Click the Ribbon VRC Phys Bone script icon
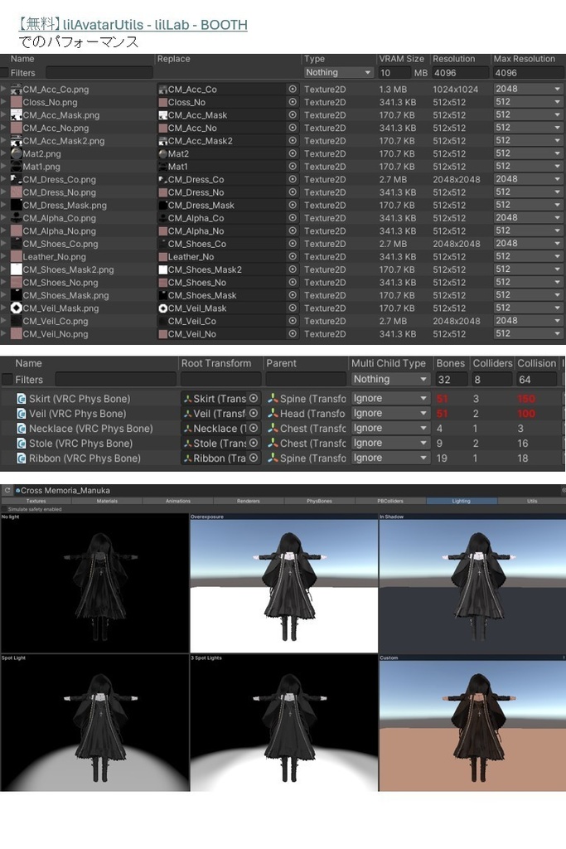This screenshot has width=566, height=849. 21,458
